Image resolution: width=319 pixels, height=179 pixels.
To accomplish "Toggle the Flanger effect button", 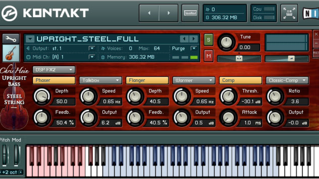I will tap(147, 80).
